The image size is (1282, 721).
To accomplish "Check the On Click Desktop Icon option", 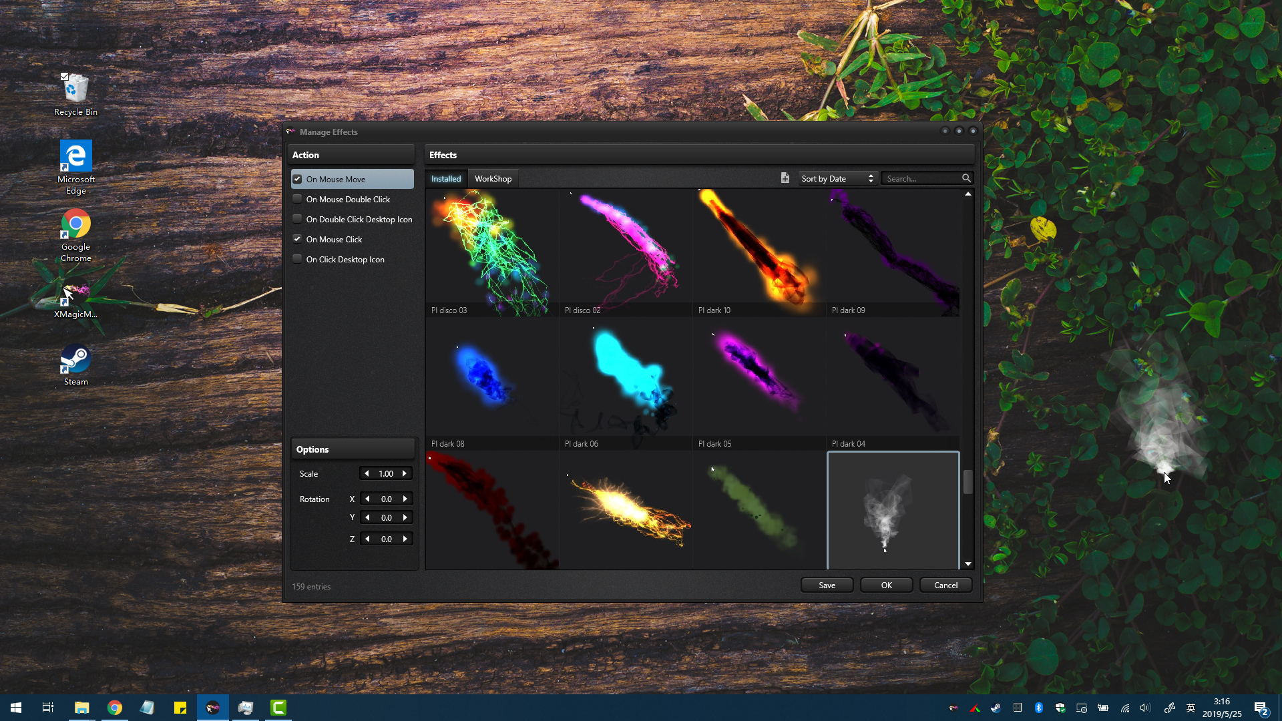I will 296,259.
